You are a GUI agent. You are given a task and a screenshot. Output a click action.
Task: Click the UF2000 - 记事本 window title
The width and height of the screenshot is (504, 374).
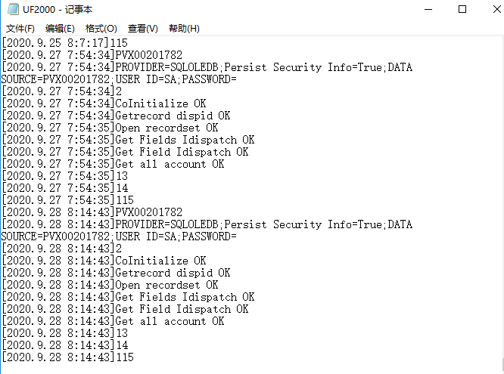pyautogui.click(x=58, y=10)
